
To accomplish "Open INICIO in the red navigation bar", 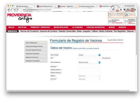I will point(11,27).
